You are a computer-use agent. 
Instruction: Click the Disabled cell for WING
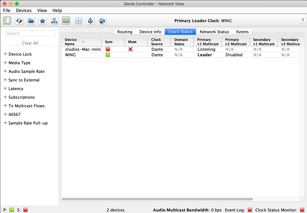click(234, 55)
